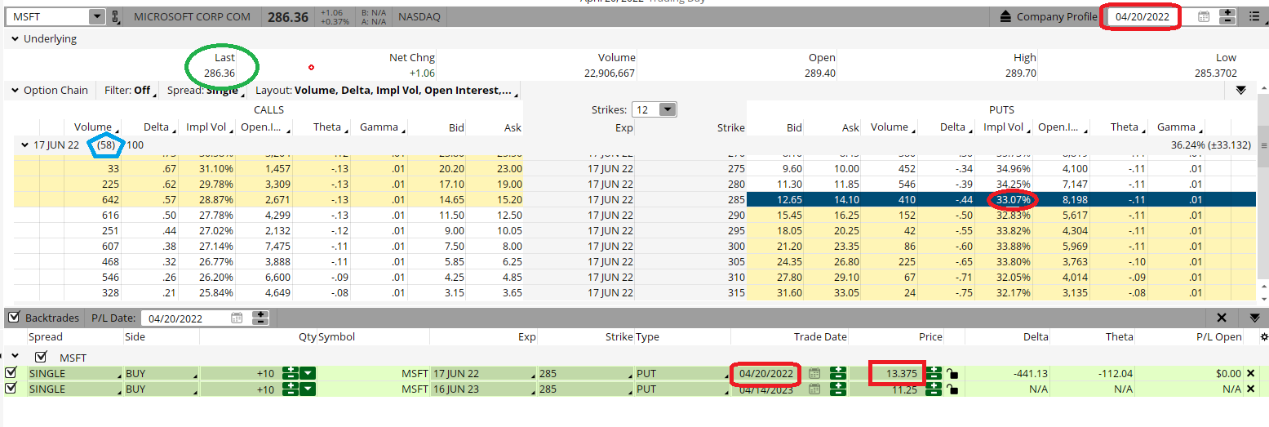Image resolution: width=1269 pixels, height=427 pixels.
Task: Collapse Backtrades panel using the down-arrow icon
Action: (1254, 318)
